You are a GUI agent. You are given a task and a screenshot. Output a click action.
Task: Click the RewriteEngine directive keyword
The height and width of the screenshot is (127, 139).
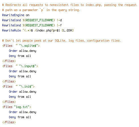[x=13, y=15]
